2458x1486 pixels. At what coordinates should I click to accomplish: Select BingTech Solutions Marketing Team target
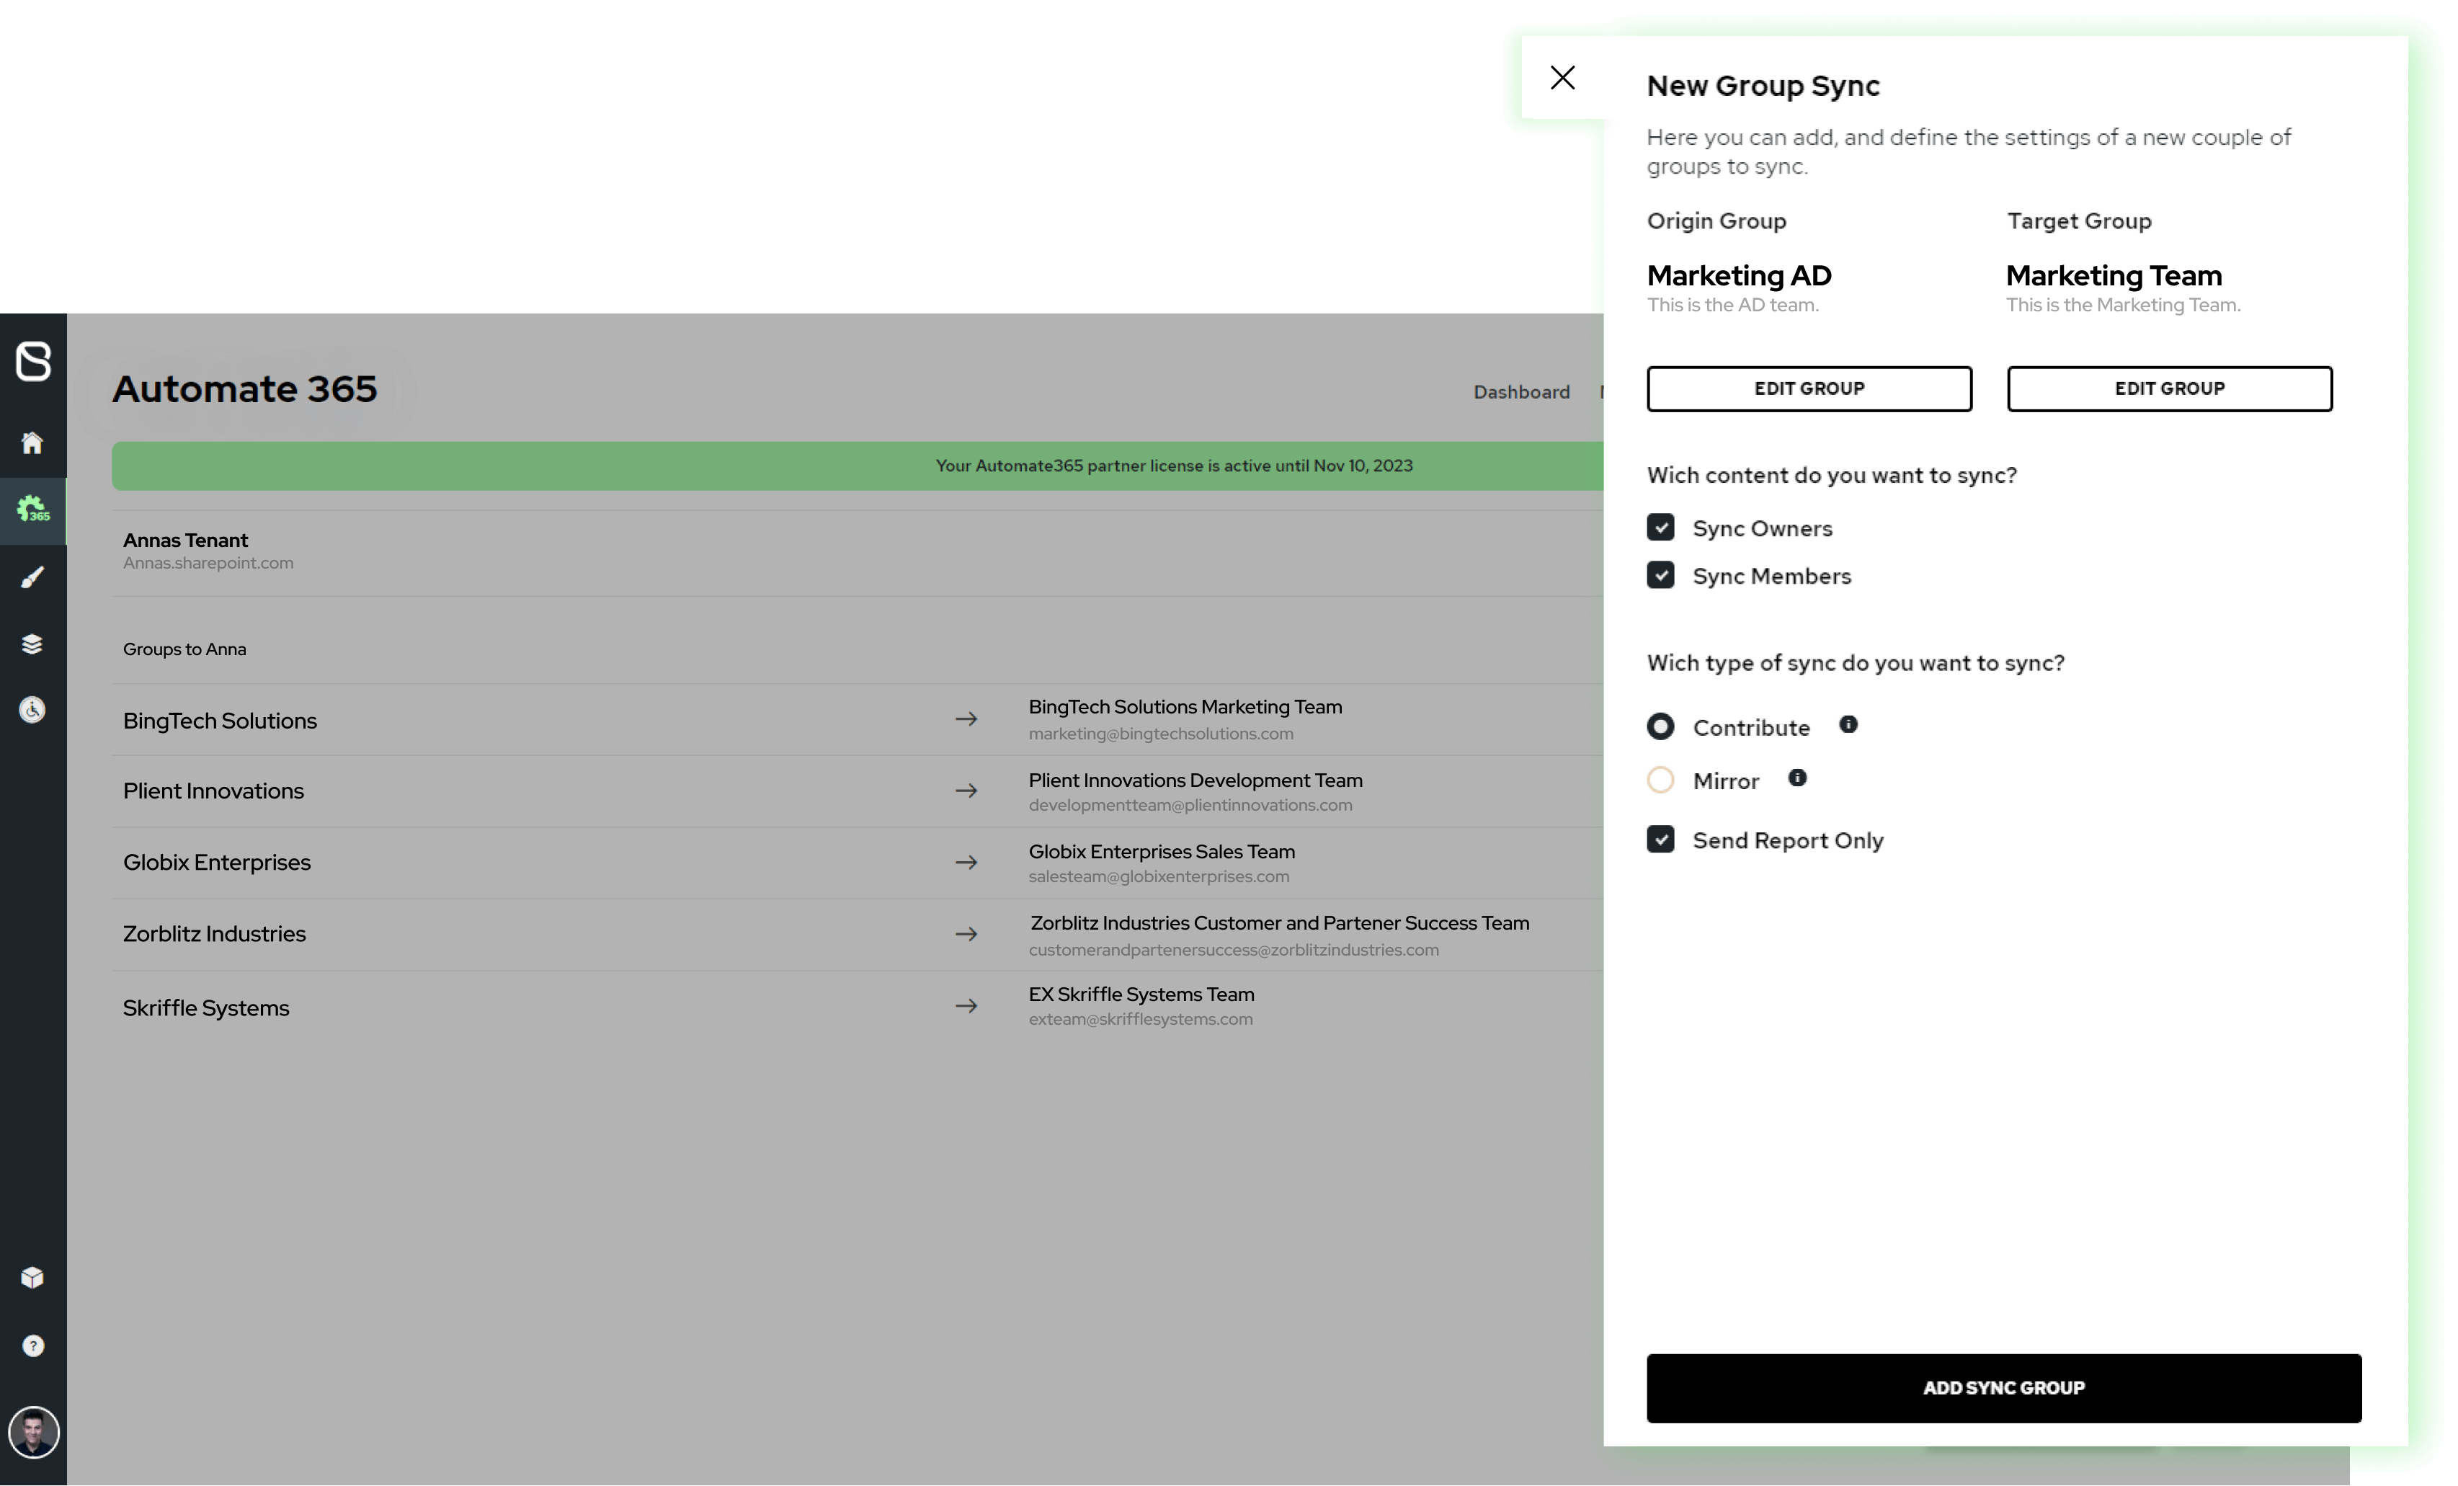tap(1185, 707)
